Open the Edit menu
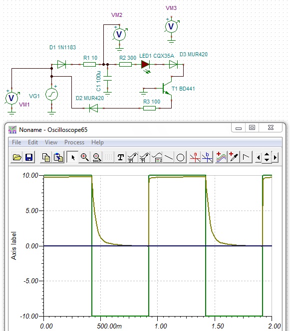 click(33, 142)
